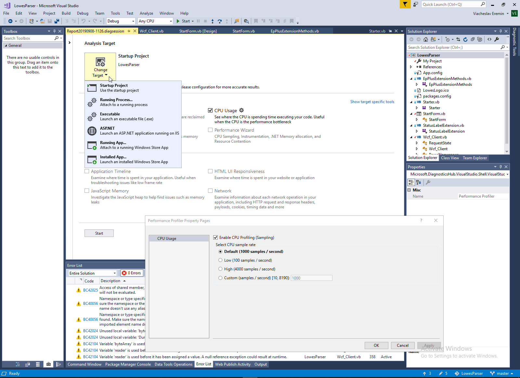Image resolution: width=520 pixels, height=378 pixels.
Task: Expand the References node in Solution Explorer
Action: click(411, 67)
